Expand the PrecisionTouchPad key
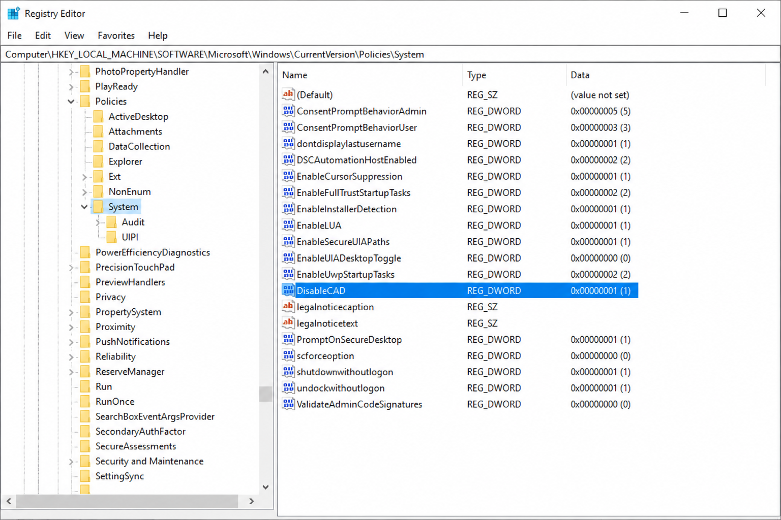The image size is (781, 520). pos(71,268)
